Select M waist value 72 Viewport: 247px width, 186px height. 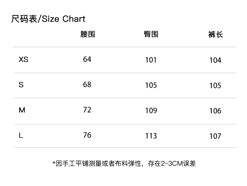[87, 109]
